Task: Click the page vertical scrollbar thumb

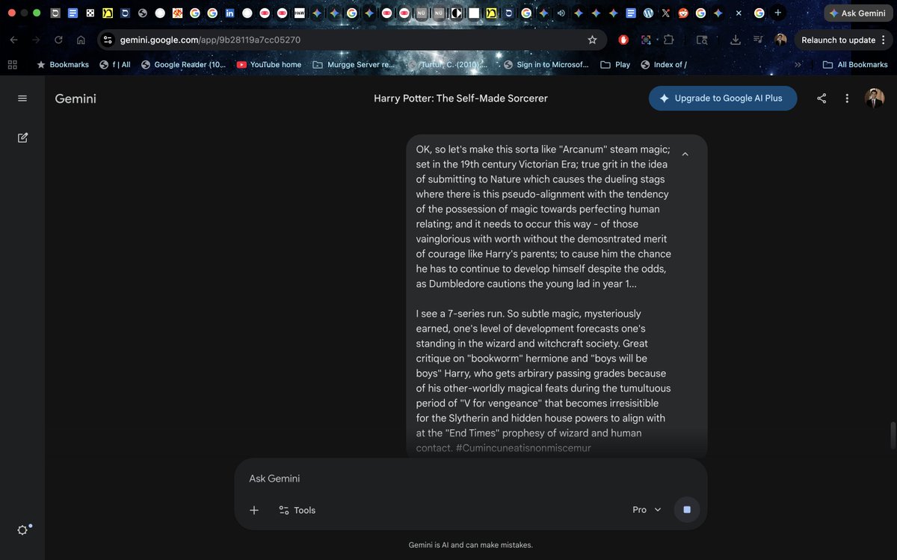Action: pyautogui.click(x=892, y=435)
